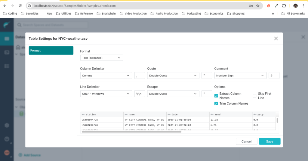308x161 pixels.
Task: Open the Jobs list sidebar icon
Action: (x=7, y=66)
